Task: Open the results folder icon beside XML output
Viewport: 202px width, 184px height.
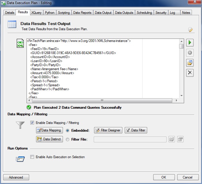Action: tap(190, 63)
